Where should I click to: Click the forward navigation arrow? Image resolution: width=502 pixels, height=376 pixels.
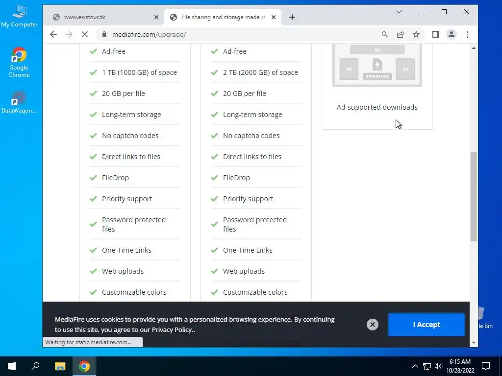point(69,35)
